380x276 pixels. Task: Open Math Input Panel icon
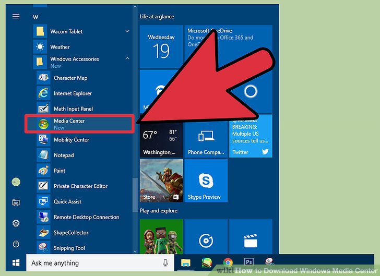point(44,109)
